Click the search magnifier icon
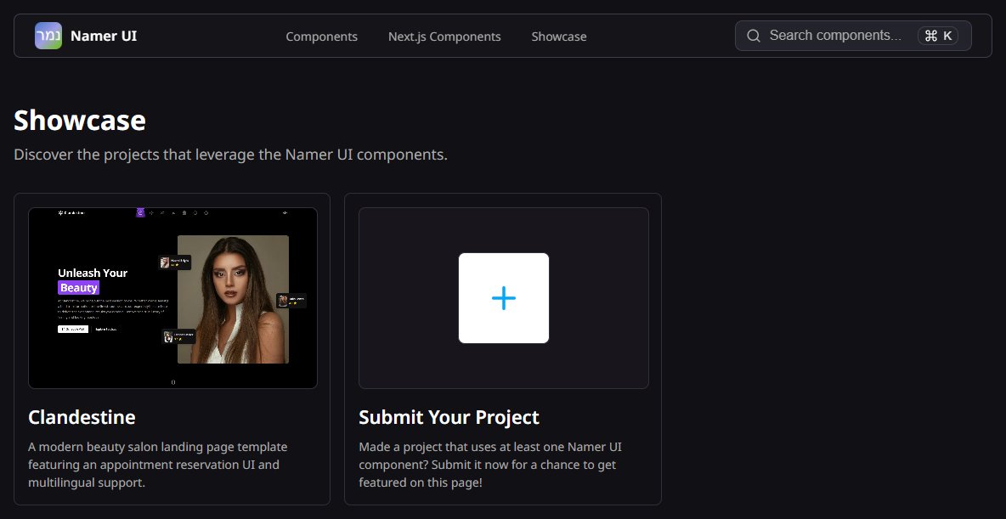Viewport: 1006px width, 519px height. tap(754, 36)
